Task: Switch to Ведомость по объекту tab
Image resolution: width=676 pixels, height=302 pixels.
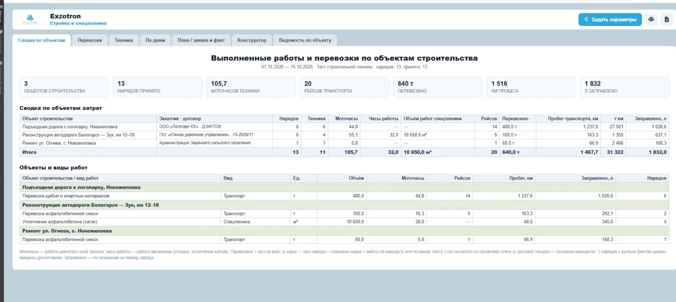Action: (x=305, y=40)
